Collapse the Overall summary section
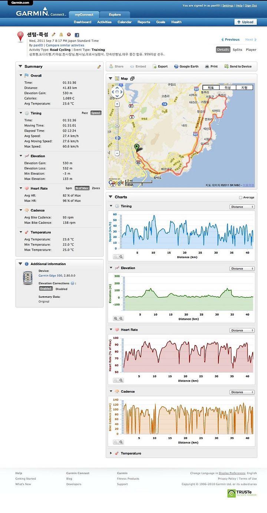Viewport: 267px width, 513px height. point(21,75)
